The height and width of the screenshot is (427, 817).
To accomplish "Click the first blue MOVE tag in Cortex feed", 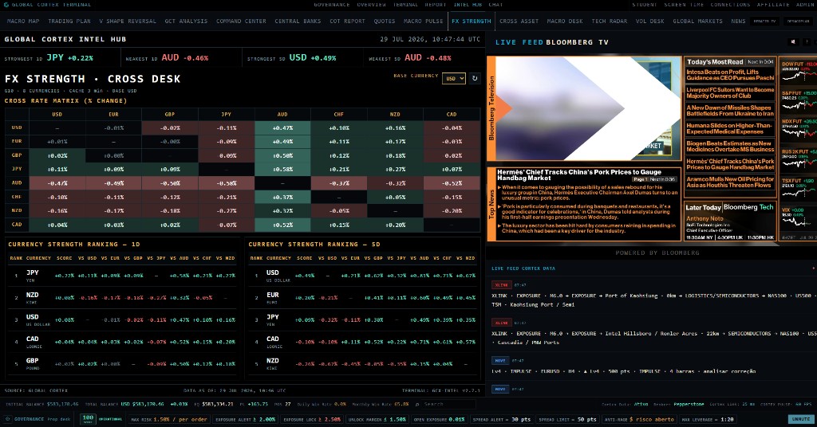I will (500, 360).
